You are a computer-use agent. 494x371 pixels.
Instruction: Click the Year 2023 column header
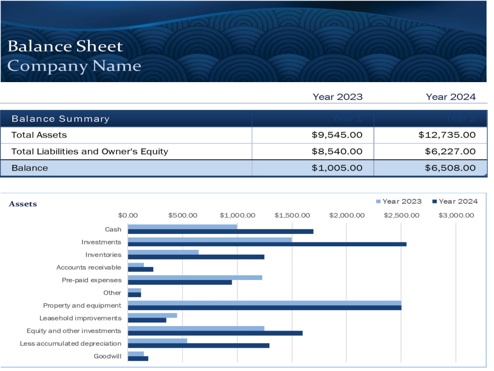coord(337,97)
